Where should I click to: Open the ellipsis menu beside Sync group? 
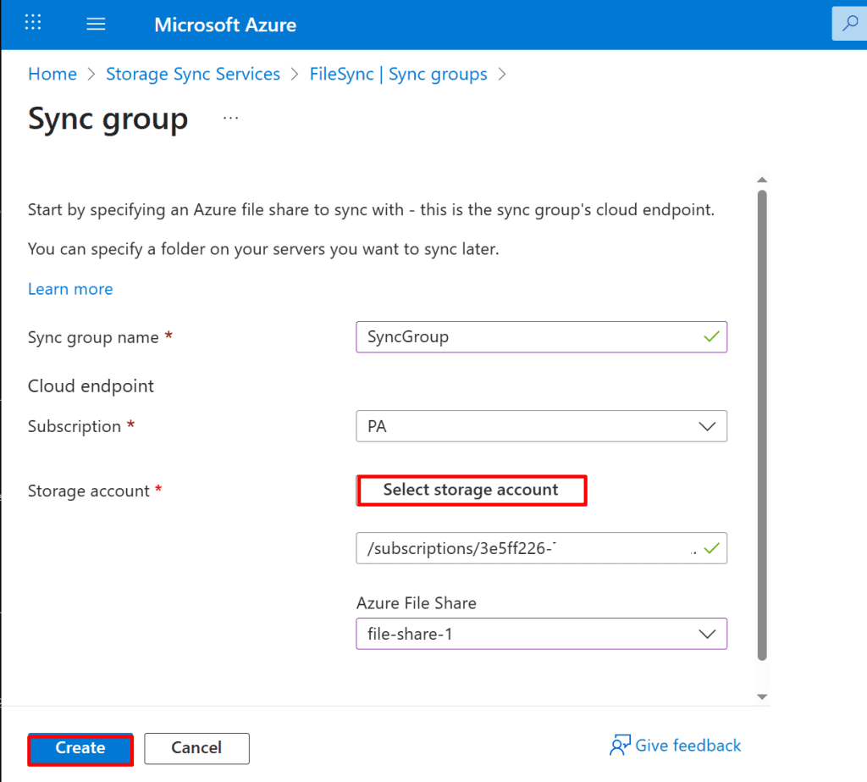pyautogui.click(x=230, y=119)
